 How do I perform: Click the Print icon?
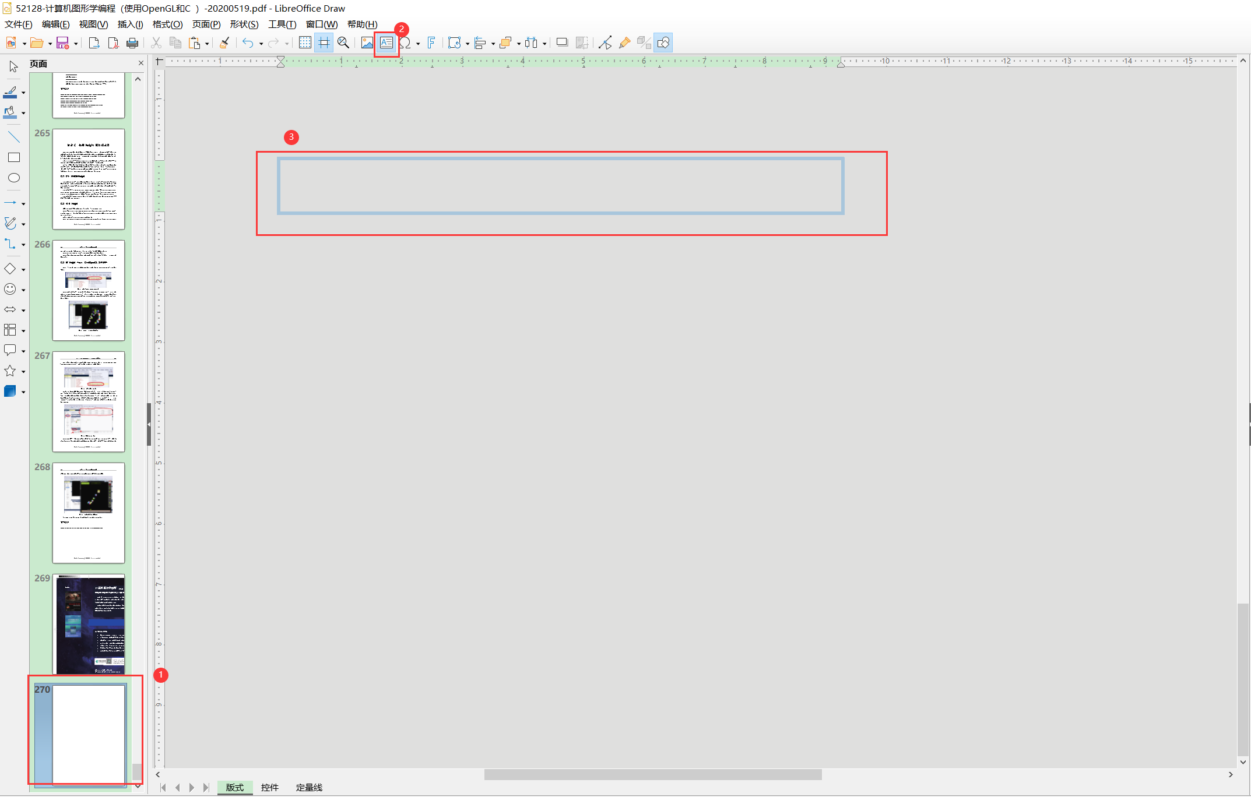pos(132,43)
